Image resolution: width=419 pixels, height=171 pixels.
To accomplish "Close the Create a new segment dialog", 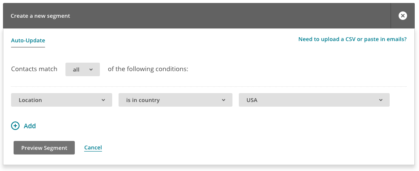I will point(402,16).
